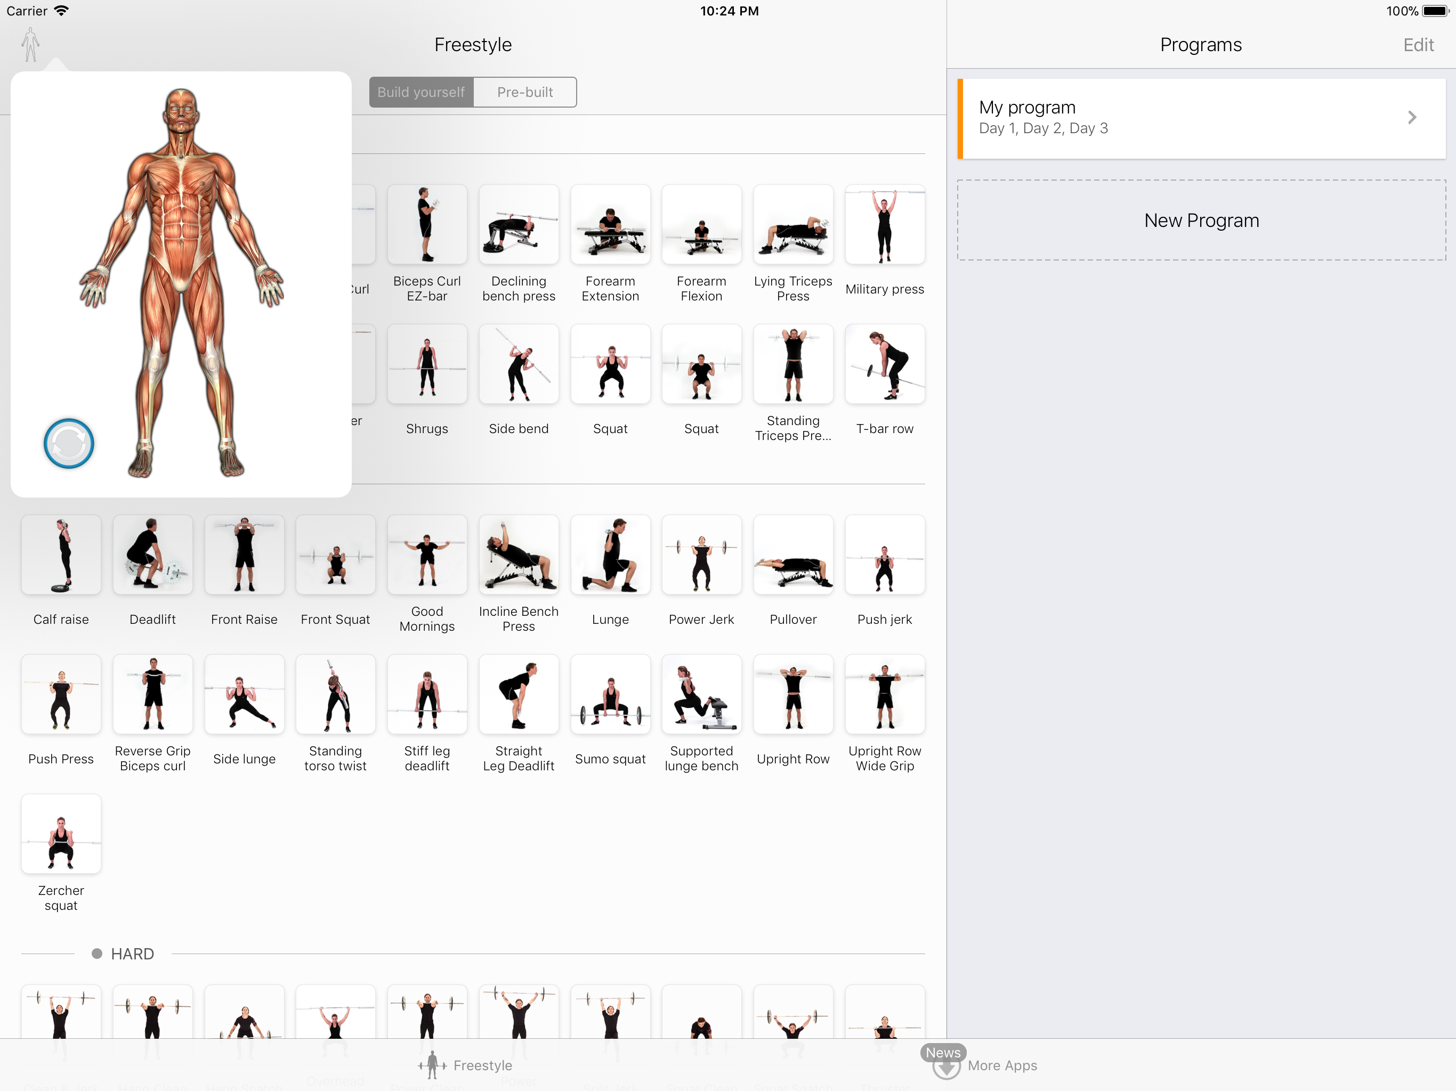Select the Deadlift exercise icon
Viewport: 1456px width, 1091px height.
(153, 556)
